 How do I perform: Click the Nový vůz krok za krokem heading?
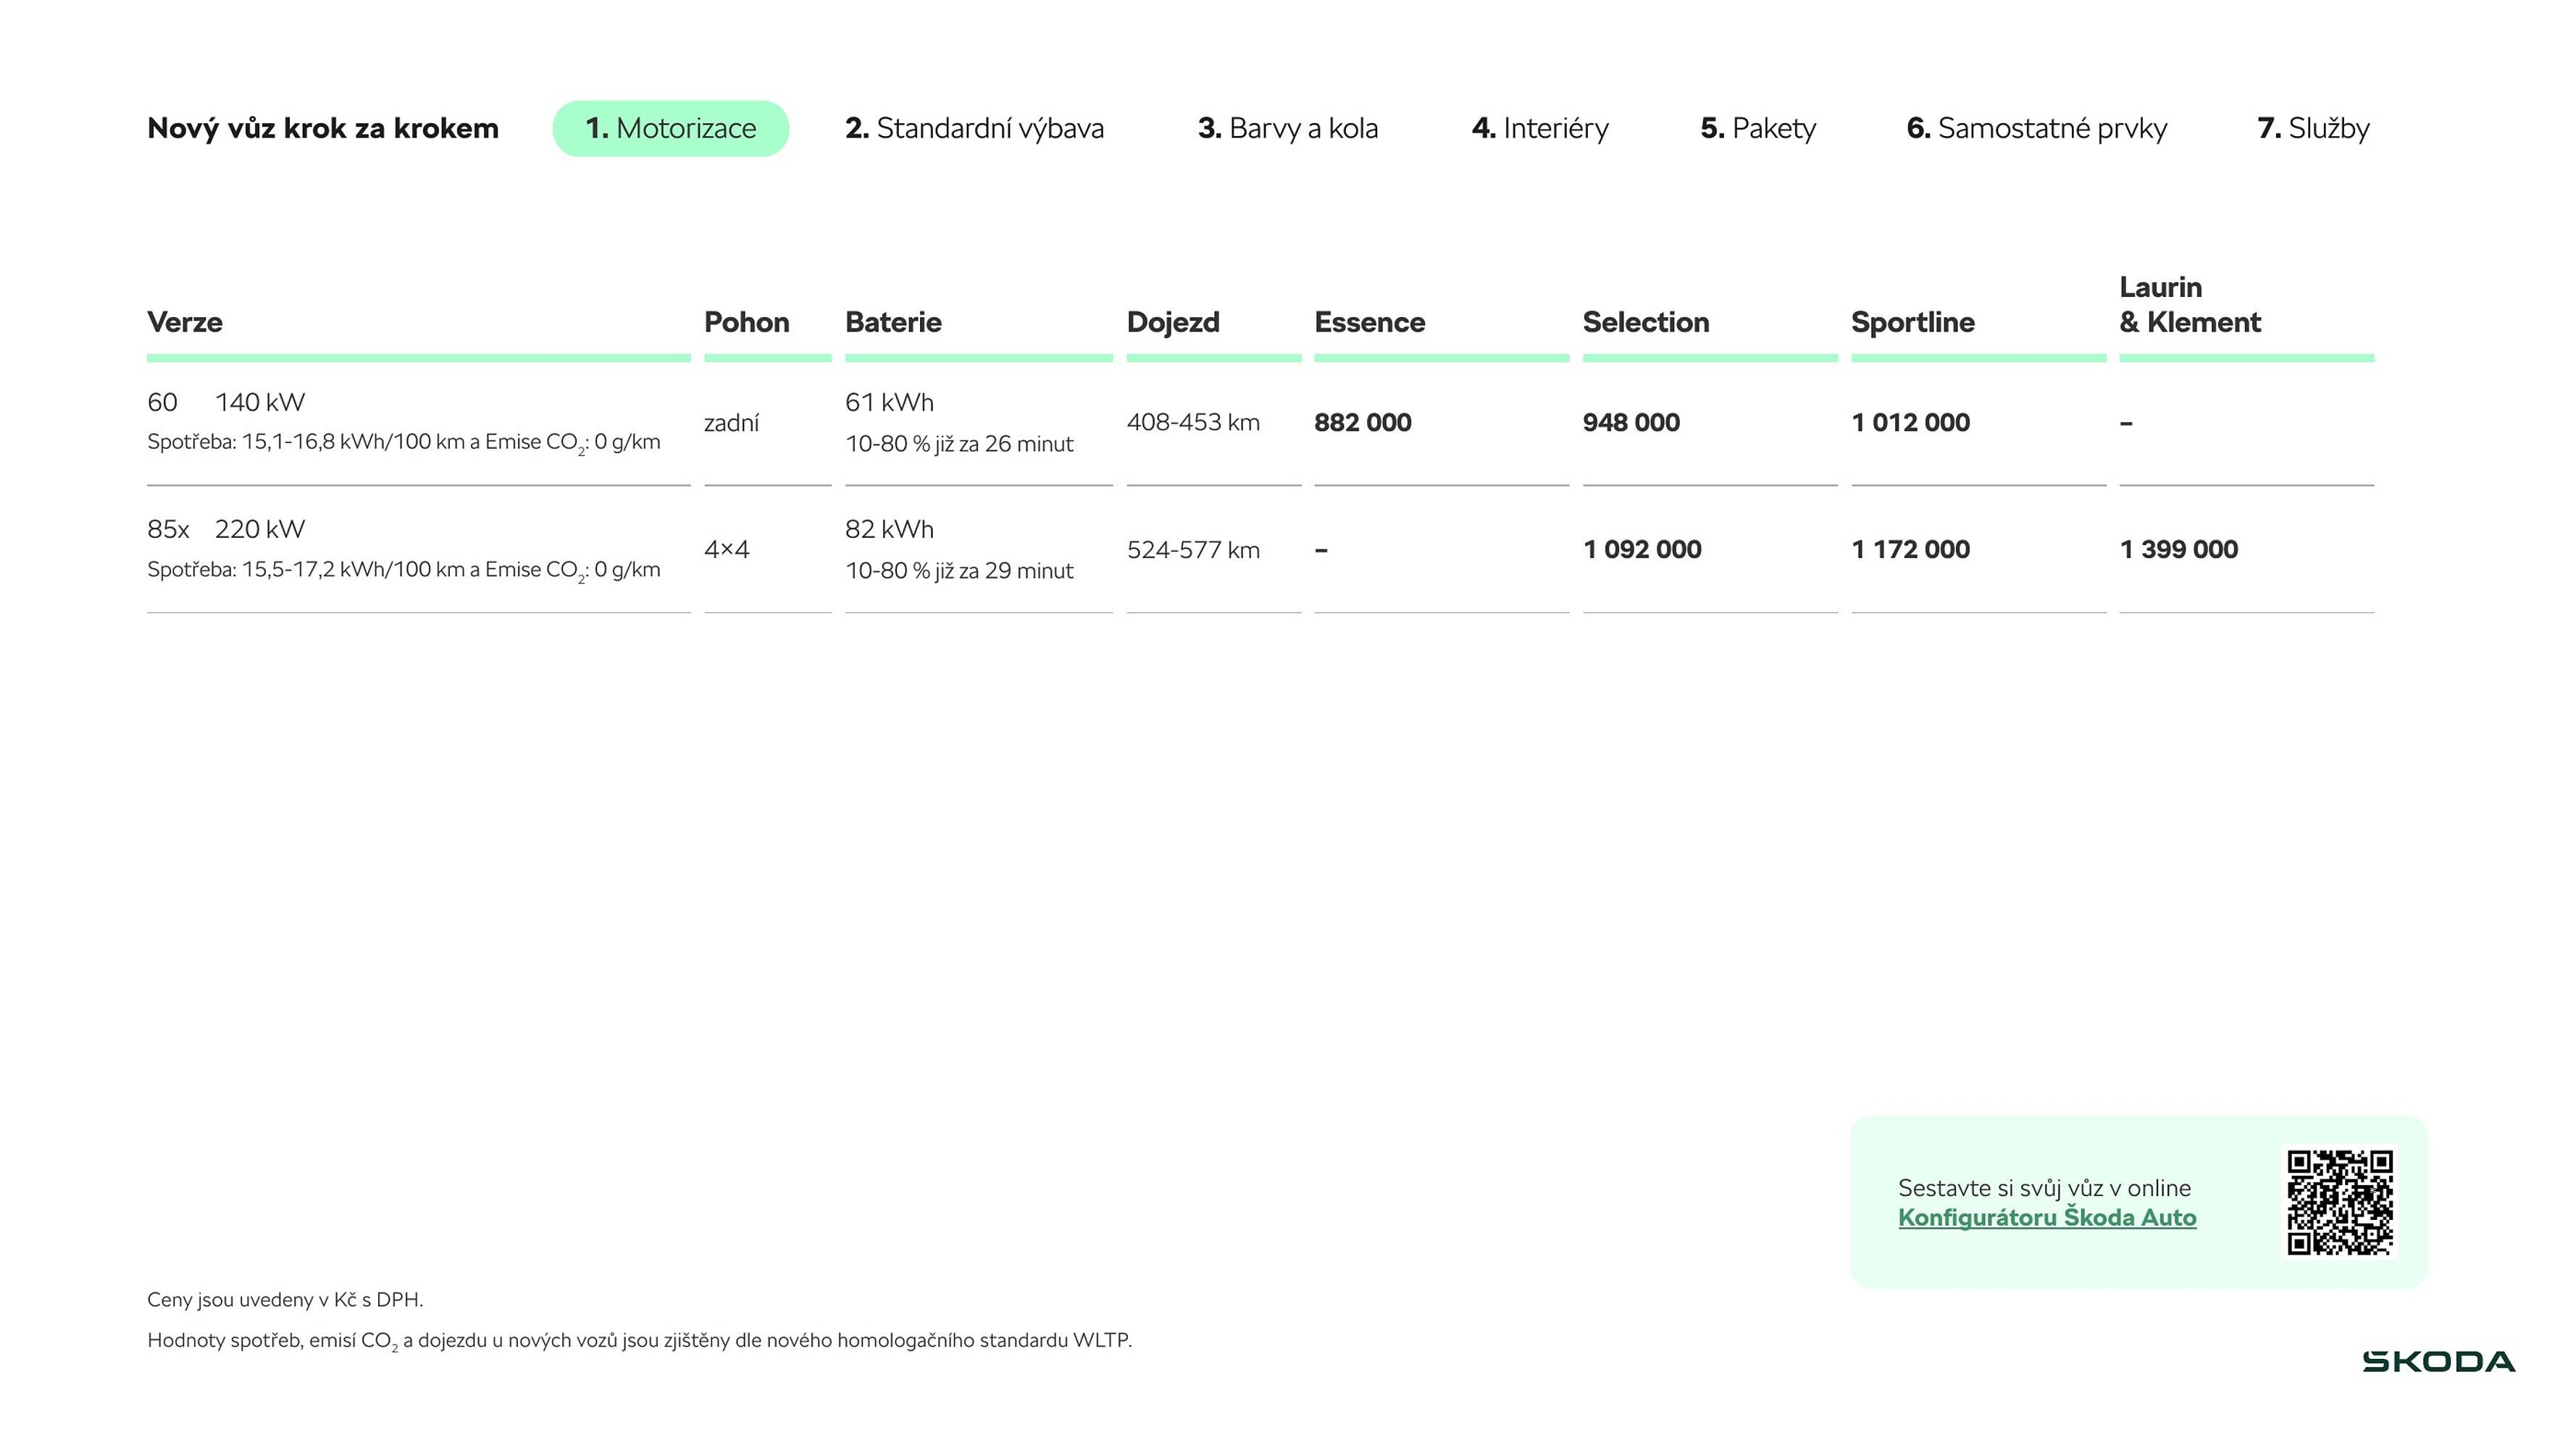322,128
